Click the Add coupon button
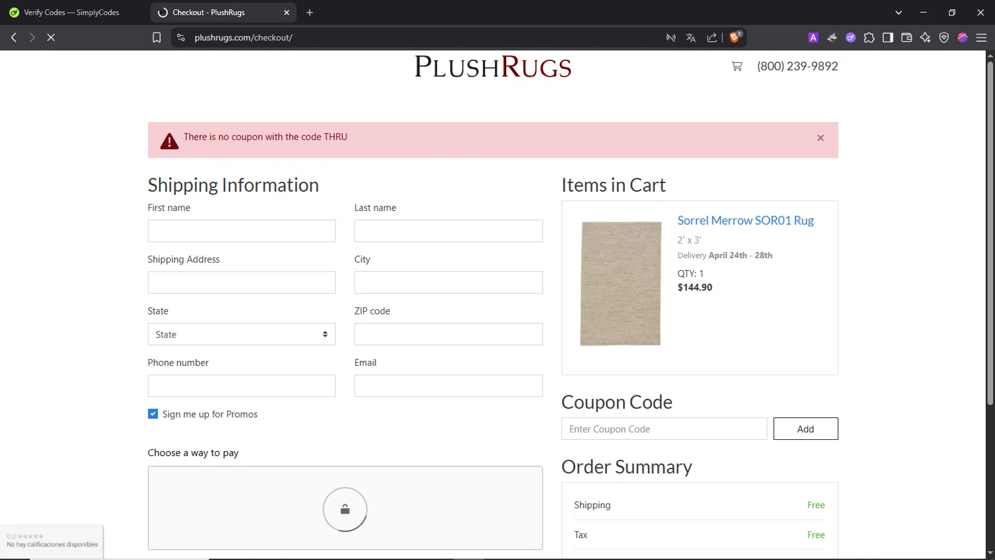Image resolution: width=995 pixels, height=560 pixels. [x=805, y=429]
